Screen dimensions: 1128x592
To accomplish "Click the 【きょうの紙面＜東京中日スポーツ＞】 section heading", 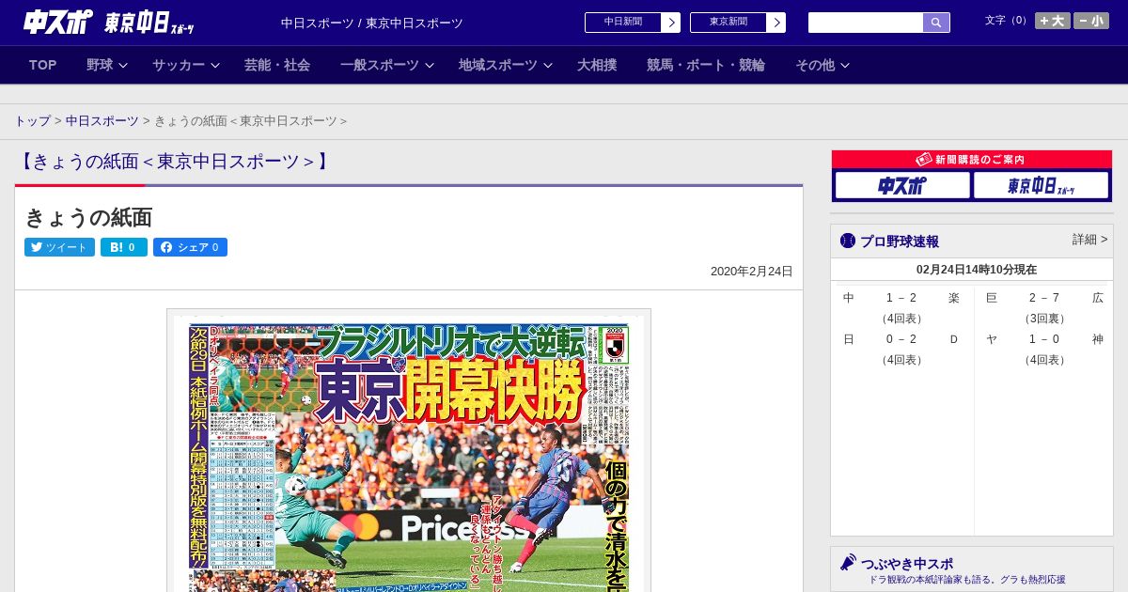I will click(x=174, y=162).
